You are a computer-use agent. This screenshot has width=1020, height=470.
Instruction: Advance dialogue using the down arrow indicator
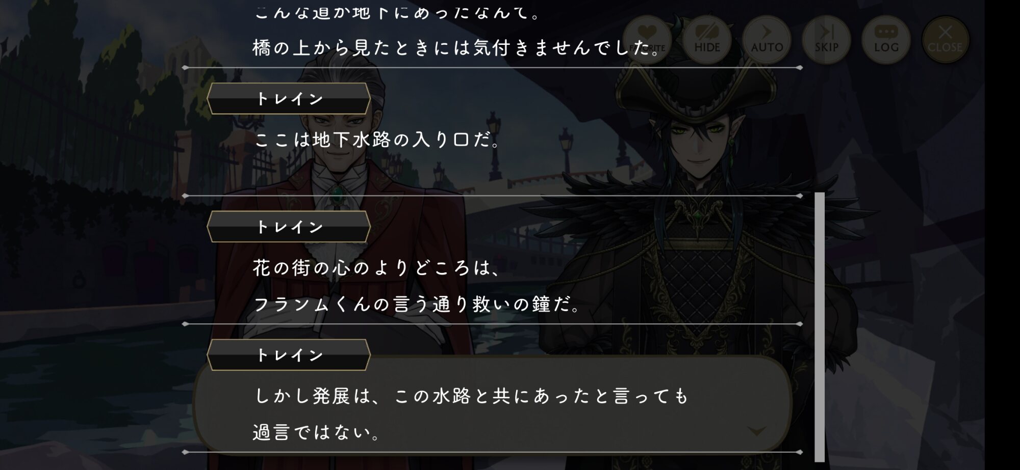(756, 431)
